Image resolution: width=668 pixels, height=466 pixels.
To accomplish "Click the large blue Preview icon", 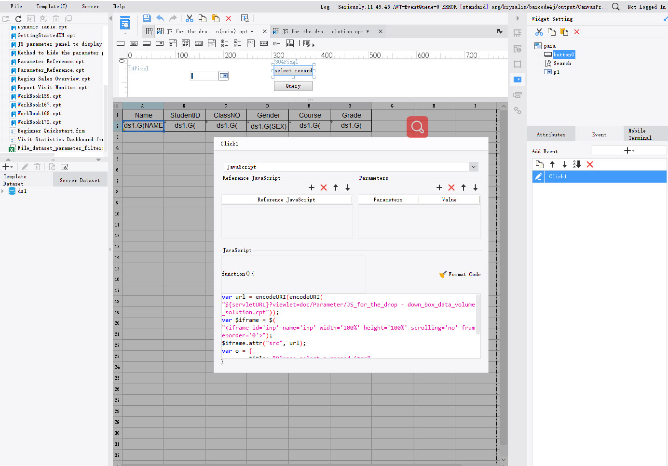I will click(125, 23).
